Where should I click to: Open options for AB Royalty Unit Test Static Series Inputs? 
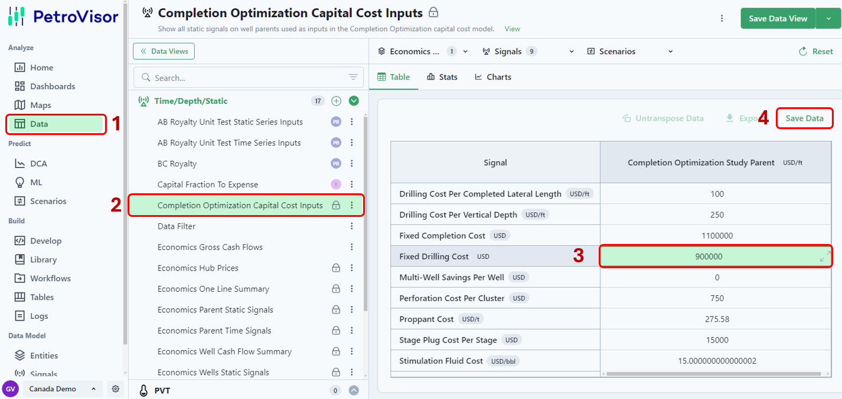tap(352, 122)
